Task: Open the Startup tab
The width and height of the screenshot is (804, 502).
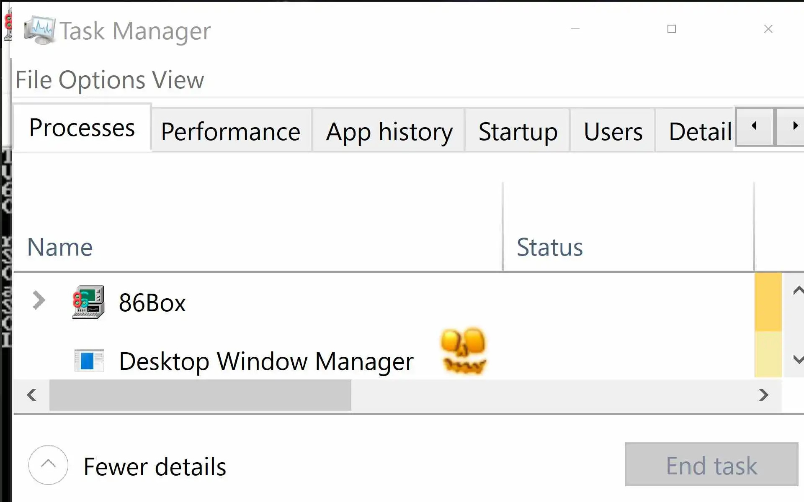Action: [x=518, y=131]
